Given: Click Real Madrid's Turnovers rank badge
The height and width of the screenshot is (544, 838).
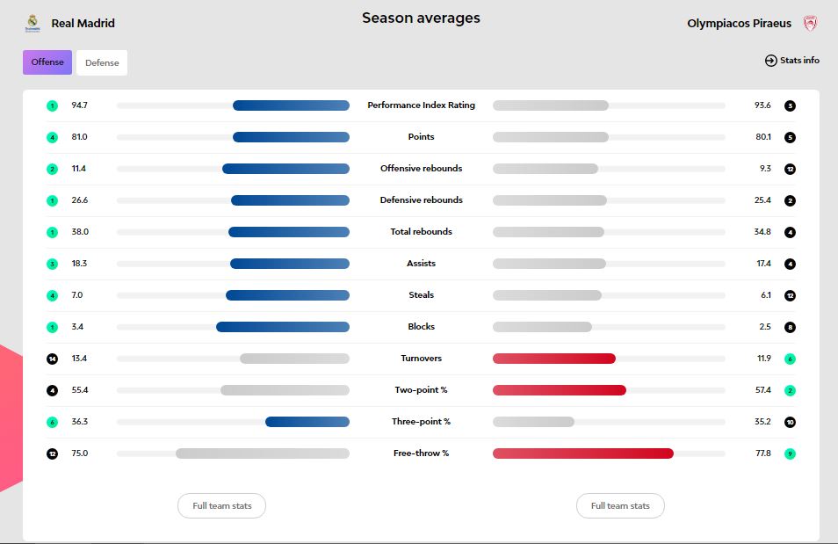Looking at the screenshot, I should (x=53, y=359).
